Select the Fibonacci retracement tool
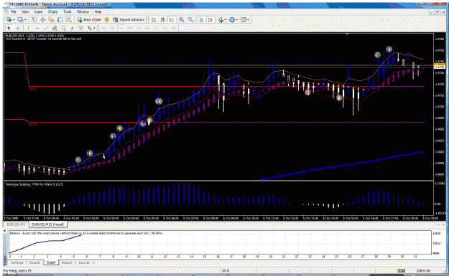The image size is (449, 276). click(x=63, y=28)
